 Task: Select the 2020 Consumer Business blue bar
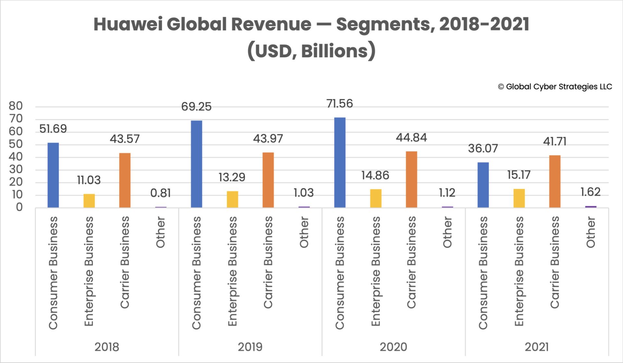pyautogui.click(x=340, y=163)
